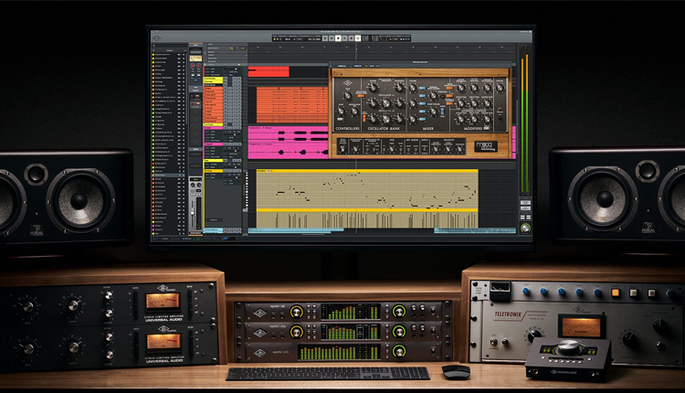The image size is (685, 393).
Task: Click the Modulation Mix knob in Controllers
Action: [x=354, y=112]
